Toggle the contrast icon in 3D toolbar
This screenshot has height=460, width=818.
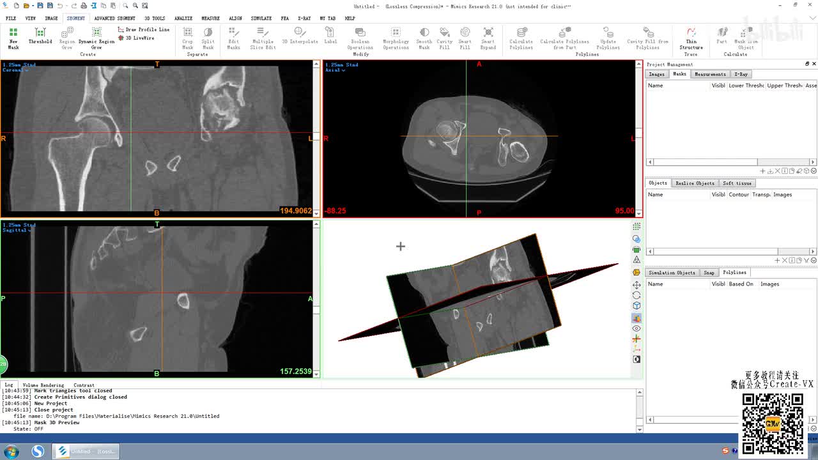coord(637,359)
